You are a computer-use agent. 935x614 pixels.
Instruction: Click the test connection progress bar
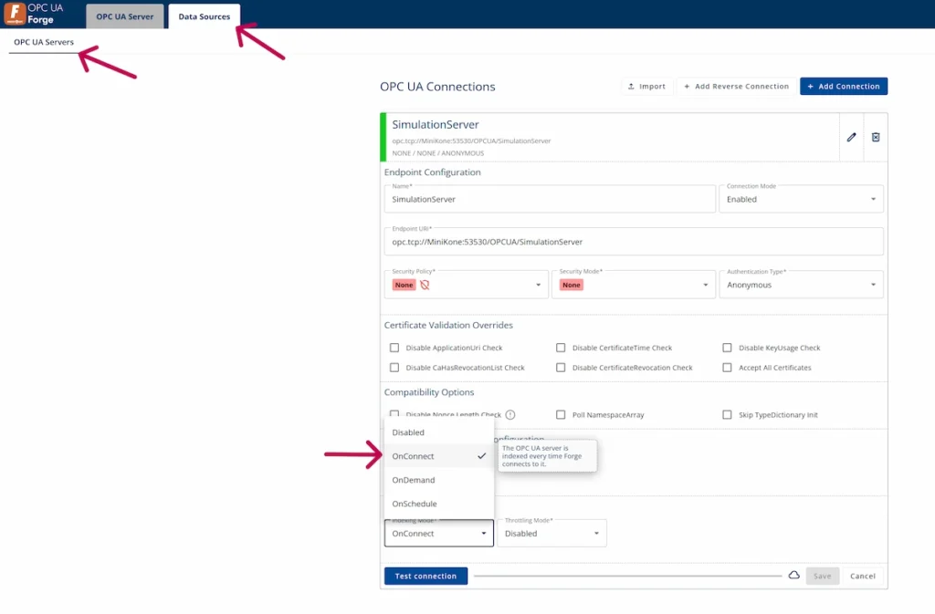click(x=627, y=576)
